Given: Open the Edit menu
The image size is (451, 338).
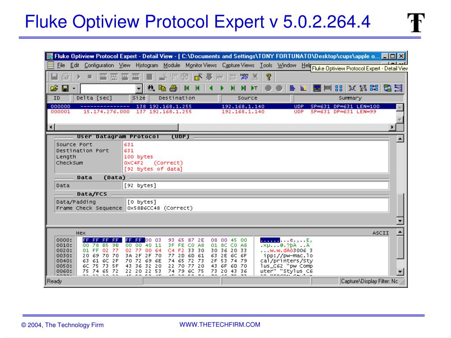Looking at the screenshot, I should (74, 65).
